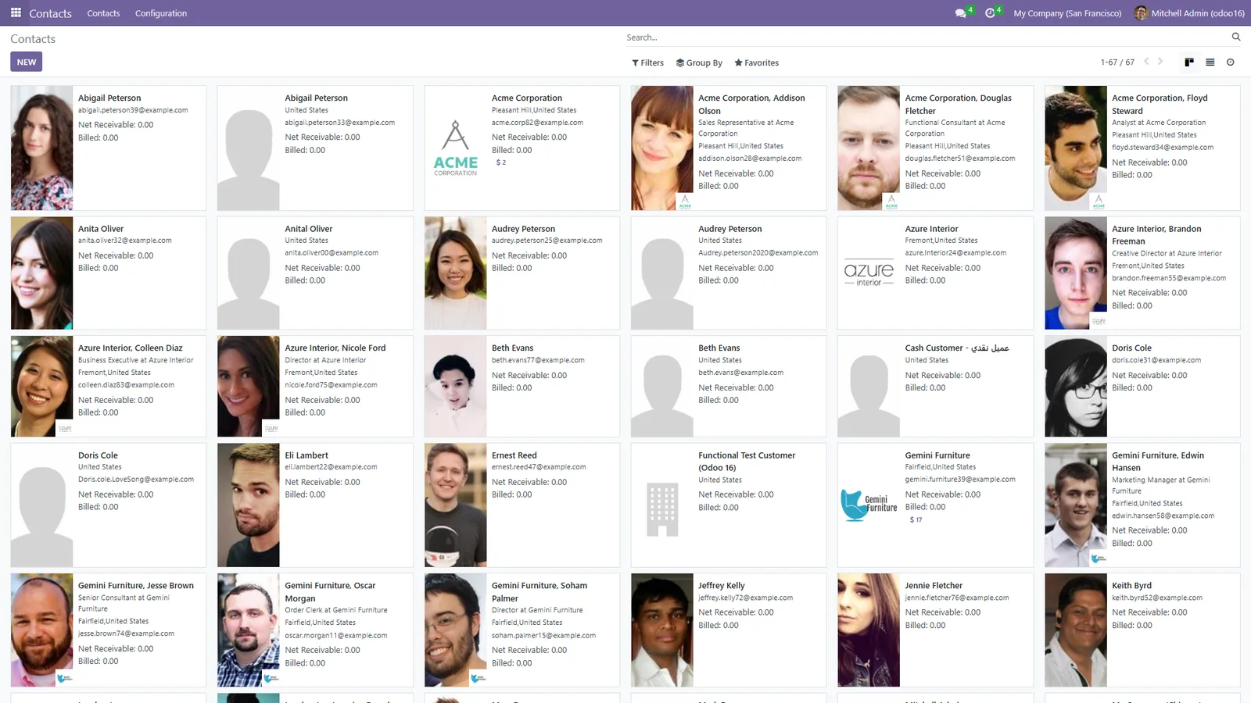Viewport: 1251px width, 703px height.
Task: Open the Favorites dropdown
Action: [x=756, y=62]
